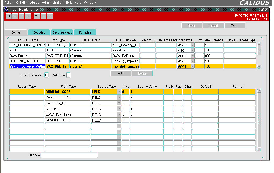Click the REVISED_CODE field type cell

point(68,120)
